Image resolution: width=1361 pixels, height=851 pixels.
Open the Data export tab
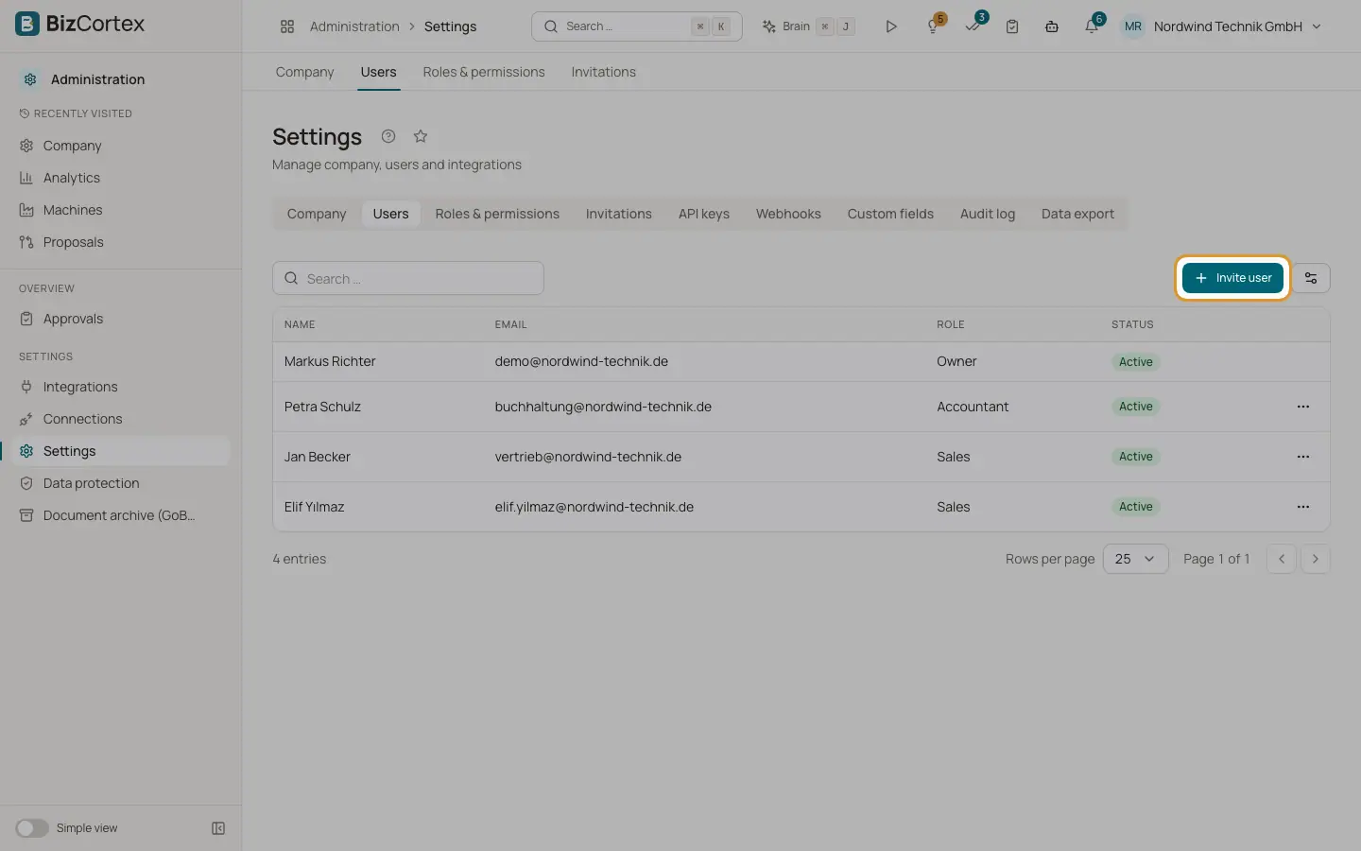tap(1077, 214)
